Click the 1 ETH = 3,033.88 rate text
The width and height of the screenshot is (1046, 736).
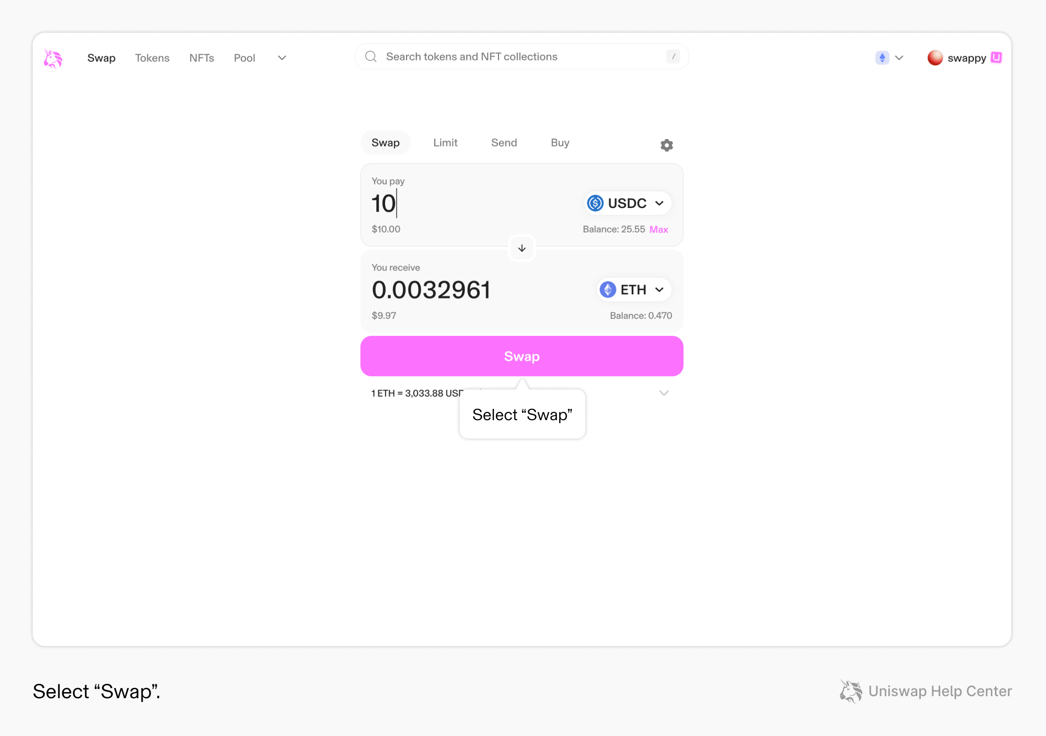(x=417, y=393)
